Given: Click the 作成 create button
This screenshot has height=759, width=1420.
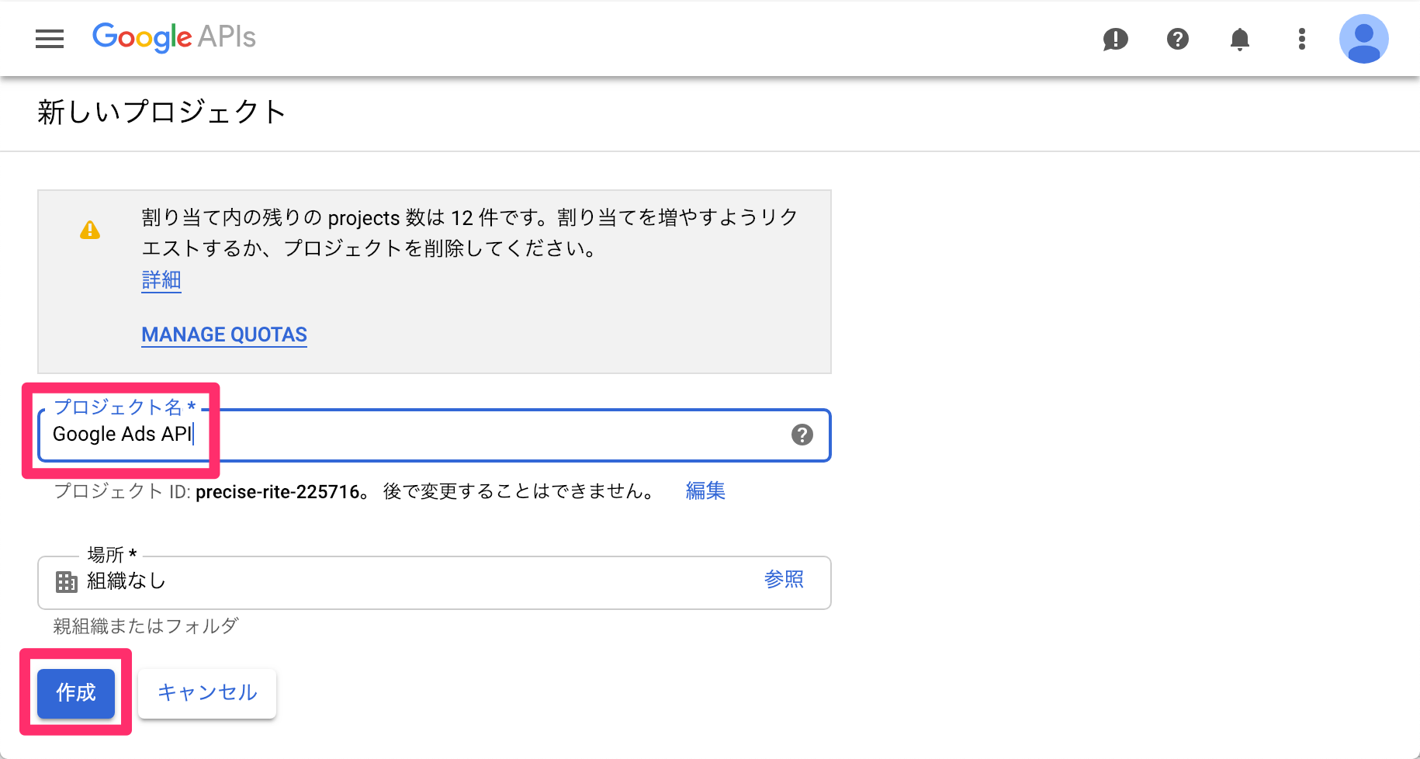Looking at the screenshot, I should pyautogui.click(x=76, y=693).
